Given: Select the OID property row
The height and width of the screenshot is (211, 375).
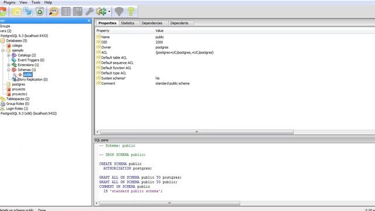Looking at the screenshot, I should point(236,42).
